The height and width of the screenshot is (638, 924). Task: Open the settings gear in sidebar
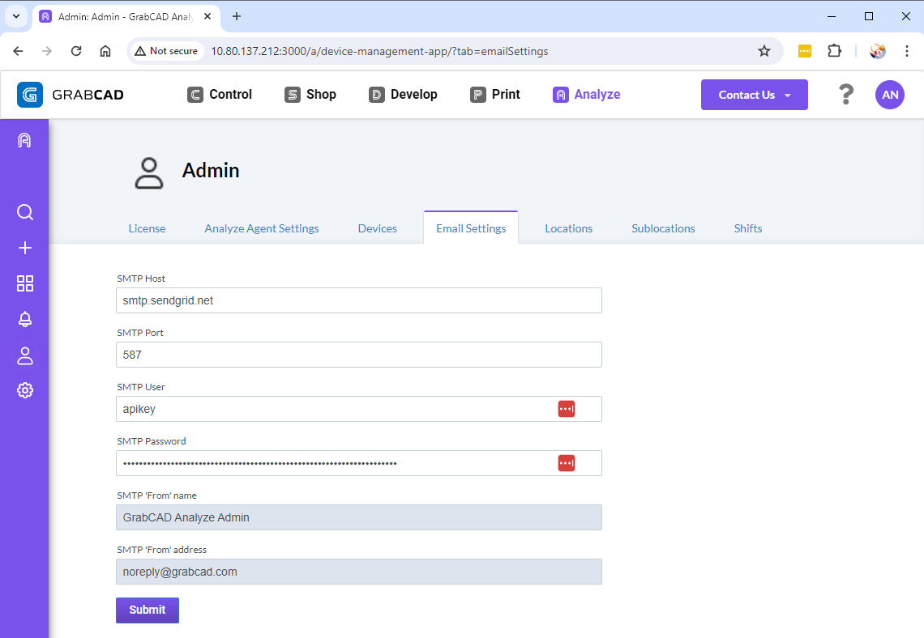pos(25,390)
